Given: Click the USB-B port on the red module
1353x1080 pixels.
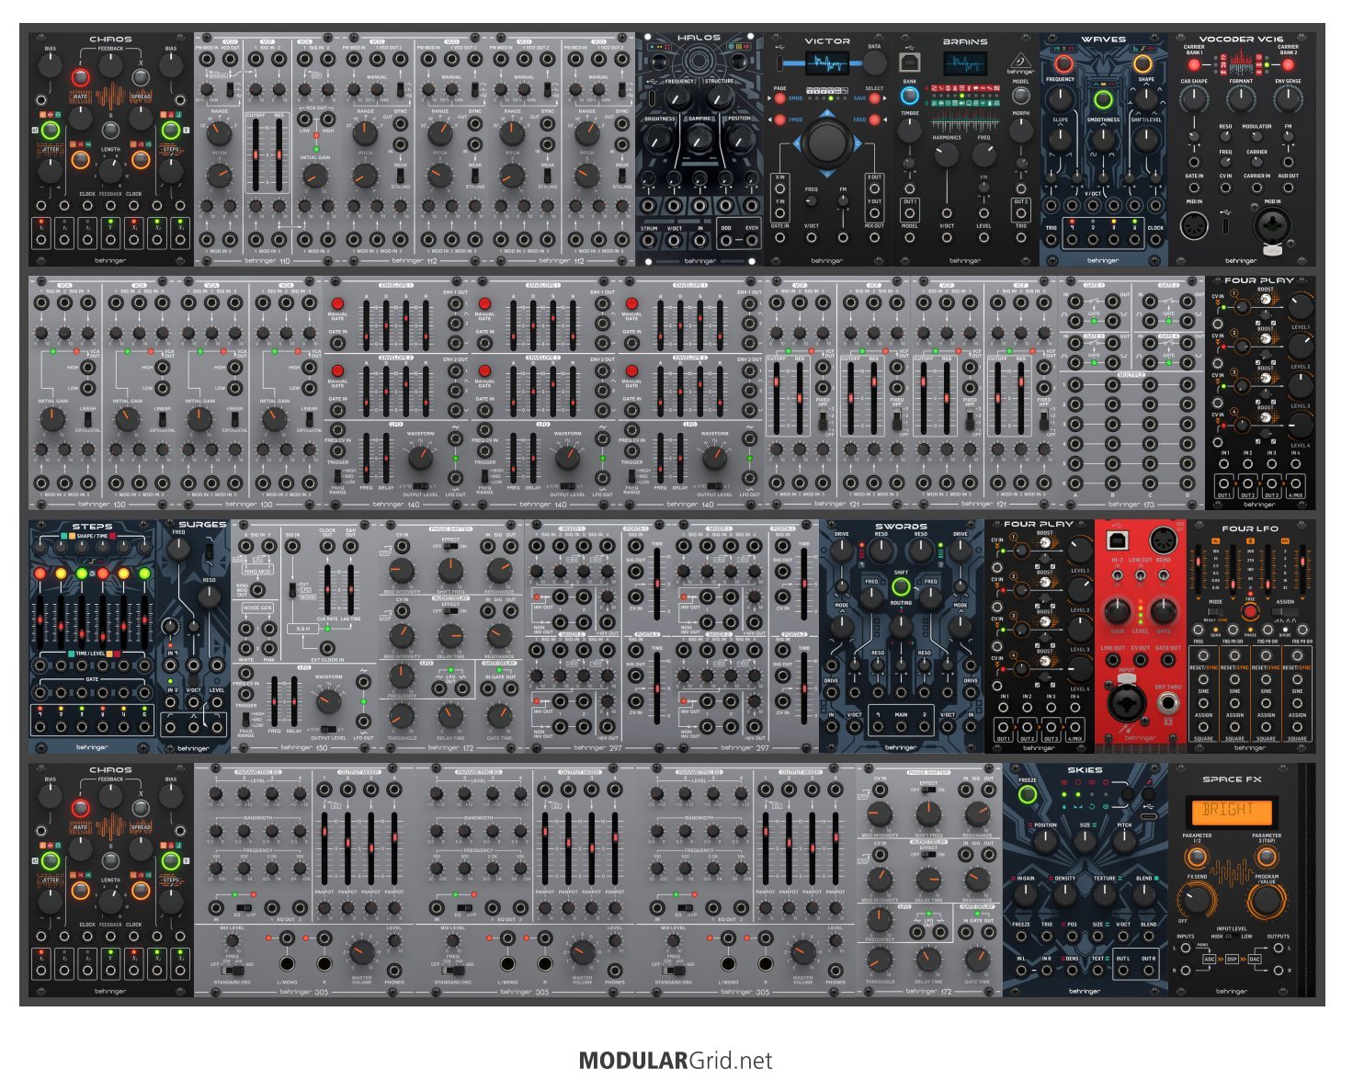Looking at the screenshot, I should [1118, 539].
